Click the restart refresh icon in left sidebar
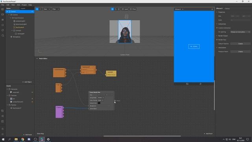Image resolution: width=252 pixels, height=142 pixels. point(3,30)
